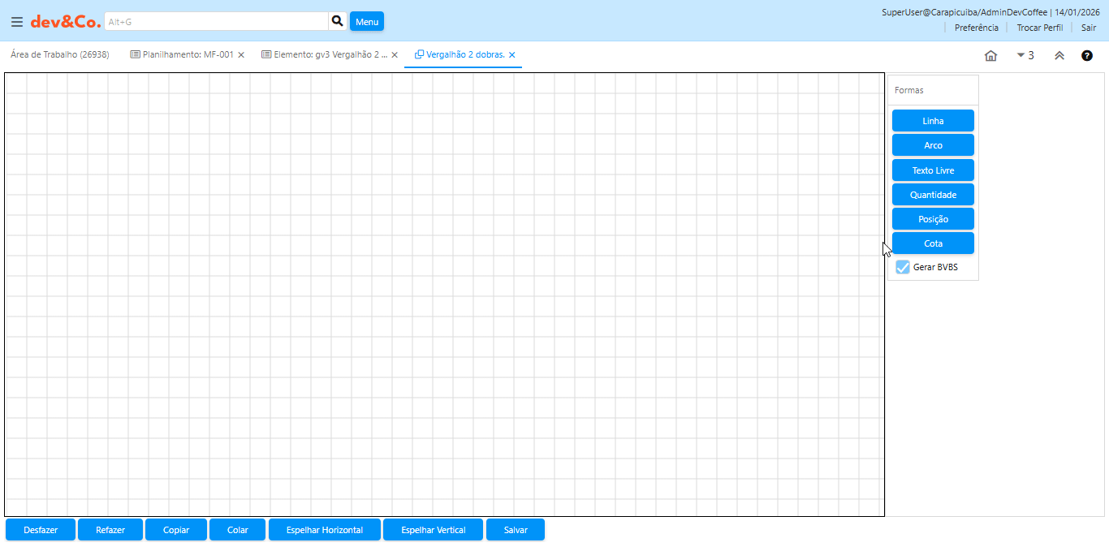
Task: Focus the Alt+G search input field
Action: (x=216, y=22)
